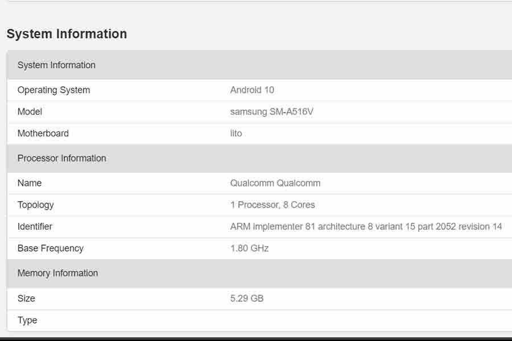The height and width of the screenshot is (341, 512).
Task: Click the Motherboard label
Action: (43, 134)
